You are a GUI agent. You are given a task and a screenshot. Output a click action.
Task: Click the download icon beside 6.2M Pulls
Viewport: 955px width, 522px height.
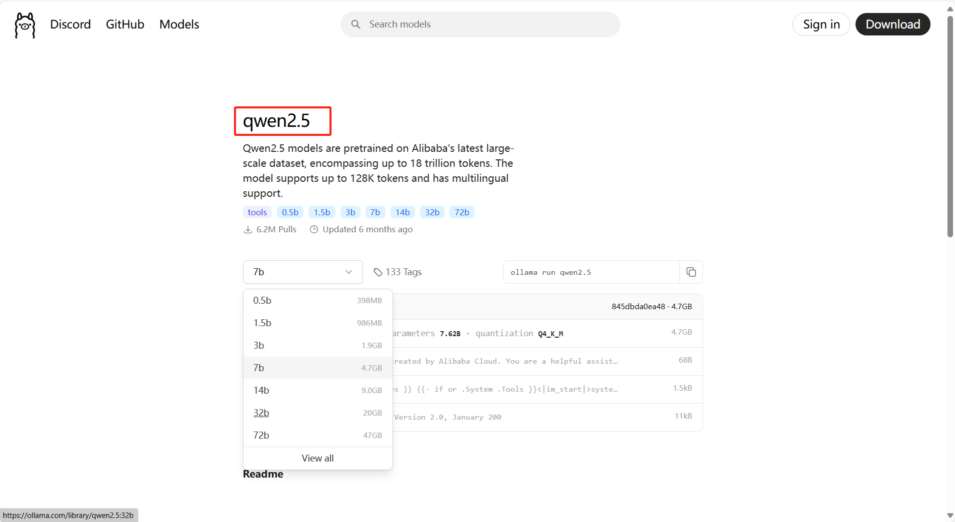(x=247, y=229)
